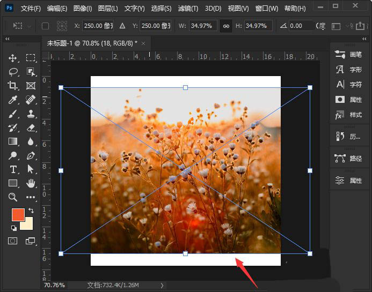Select the Hand tool
The width and height of the screenshot is (372, 292).
[31, 183]
